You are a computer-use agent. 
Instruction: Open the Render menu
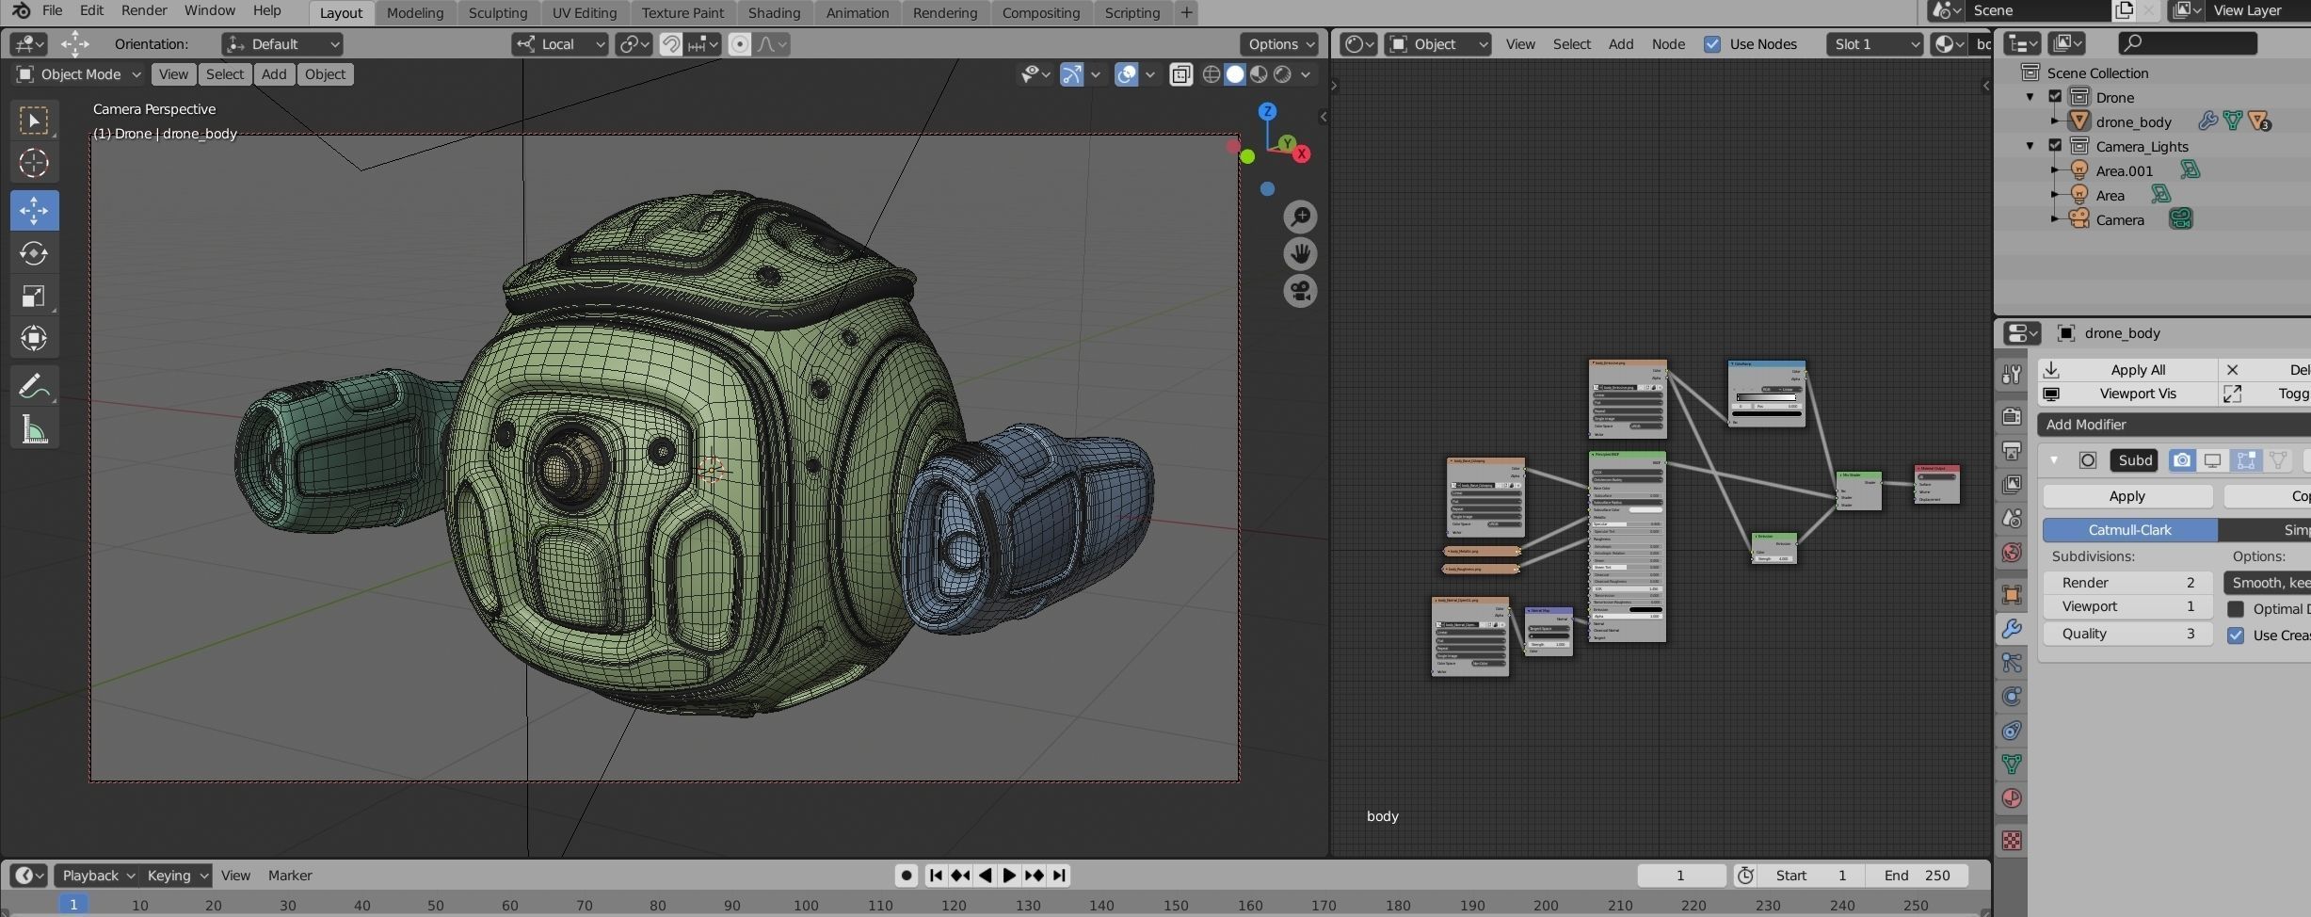[x=144, y=10]
